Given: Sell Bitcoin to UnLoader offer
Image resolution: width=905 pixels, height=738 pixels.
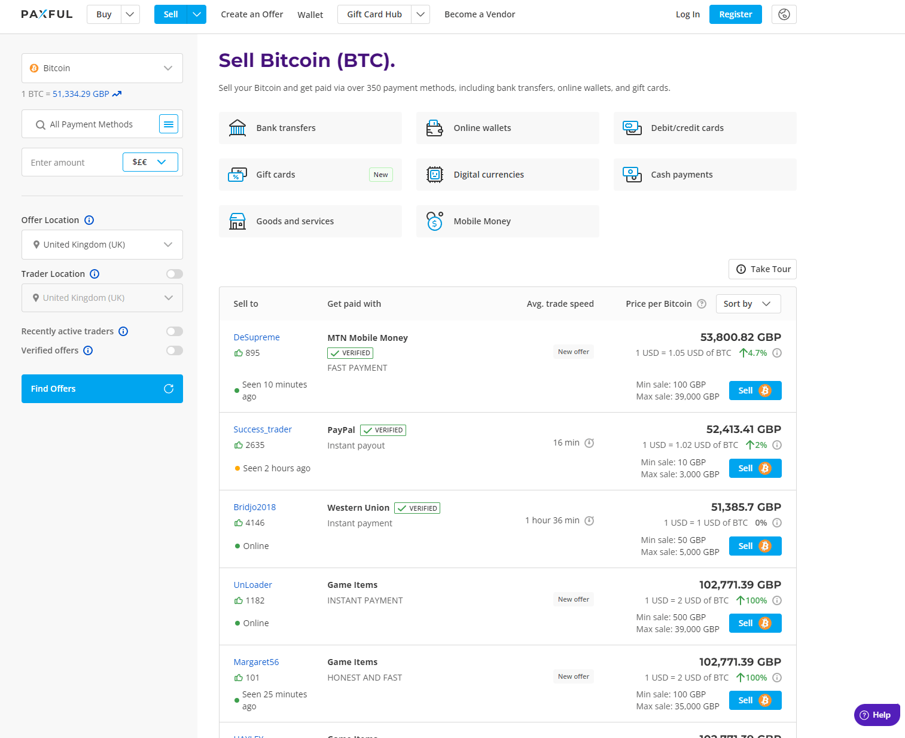Looking at the screenshot, I should click(755, 623).
